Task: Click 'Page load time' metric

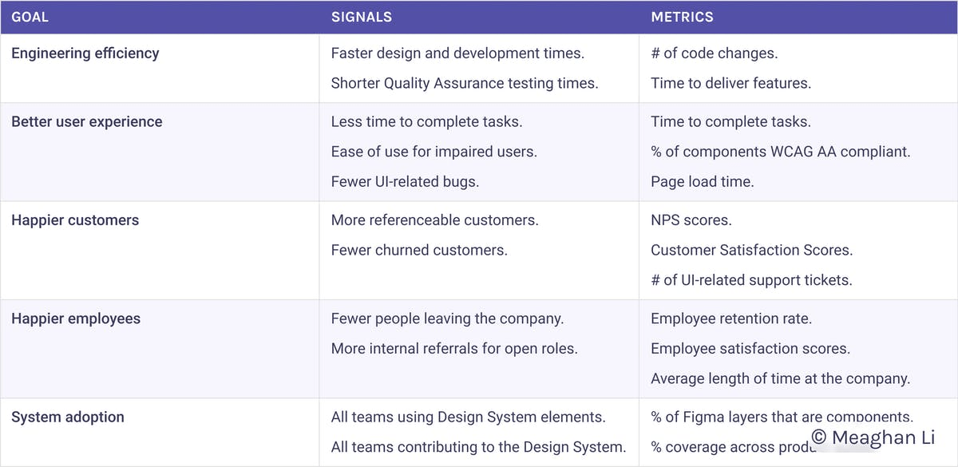Action: point(703,181)
